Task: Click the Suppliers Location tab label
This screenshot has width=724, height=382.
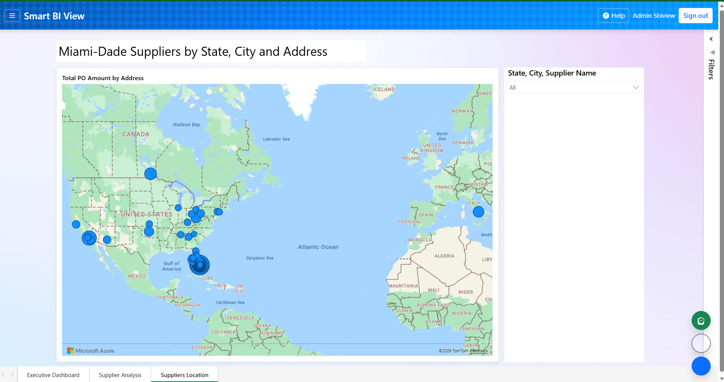Action: pos(184,374)
